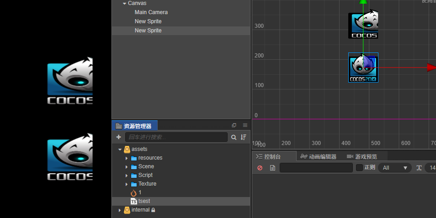The image size is (436, 218).
Task: Select the tsest TypeScript file
Action: pyautogui.click(x=144, y=201)
